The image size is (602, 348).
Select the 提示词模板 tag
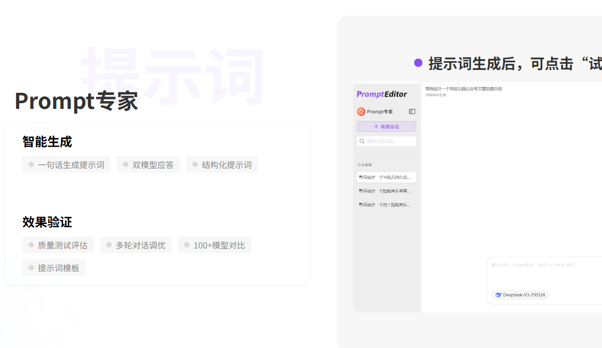[x=54, y=268]
